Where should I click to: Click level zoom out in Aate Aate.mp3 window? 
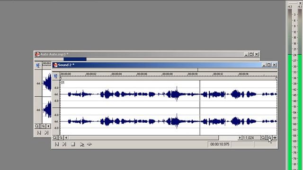tap(37, 126)
